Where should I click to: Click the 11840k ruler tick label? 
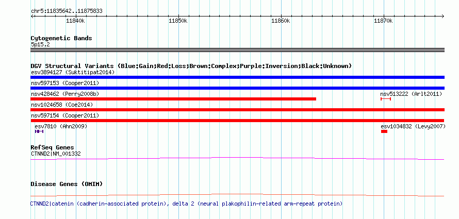pos(75,21)
